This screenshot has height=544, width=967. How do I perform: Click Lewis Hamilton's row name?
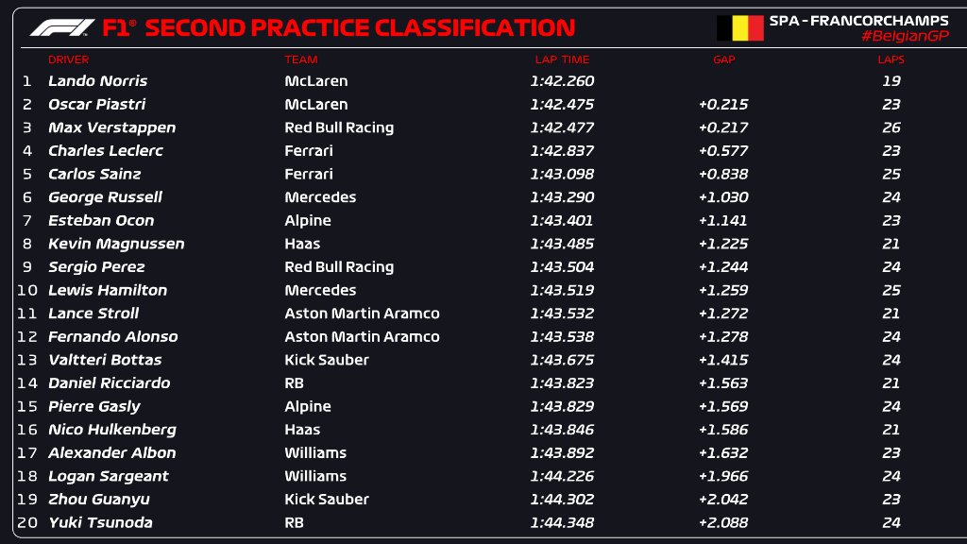[x=108, y=290]
